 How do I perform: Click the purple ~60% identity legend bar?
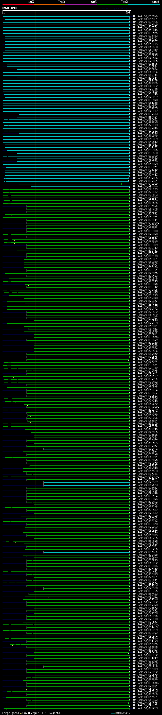click(x=81, y=5)
